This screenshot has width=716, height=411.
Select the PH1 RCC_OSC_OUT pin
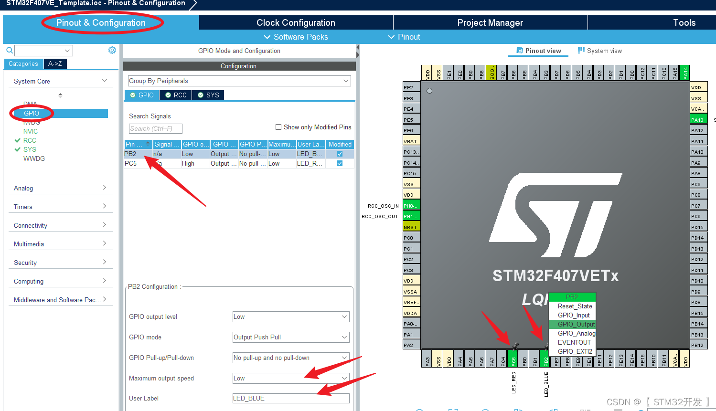[x=411, y=216]
